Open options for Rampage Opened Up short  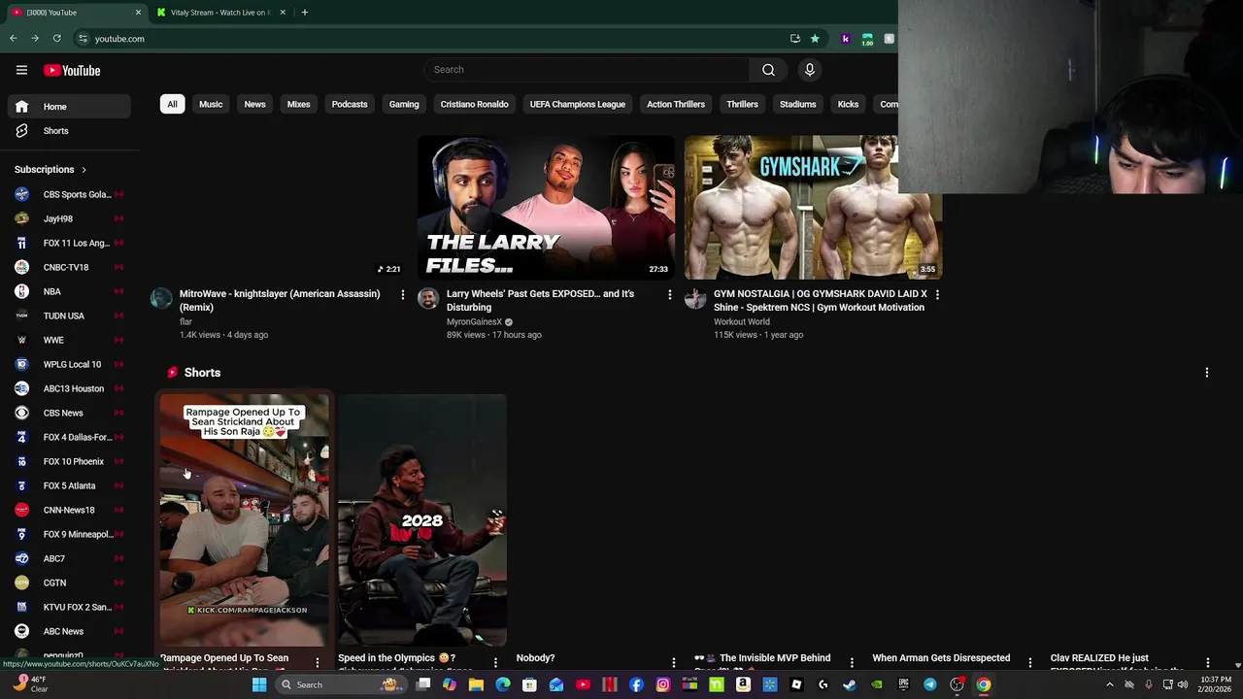(x=317, y=662)
